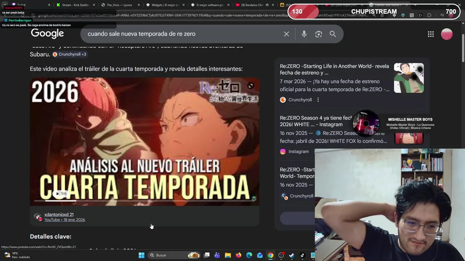
Task: Close the Widgets tab
Action: [x=183, y=5]
